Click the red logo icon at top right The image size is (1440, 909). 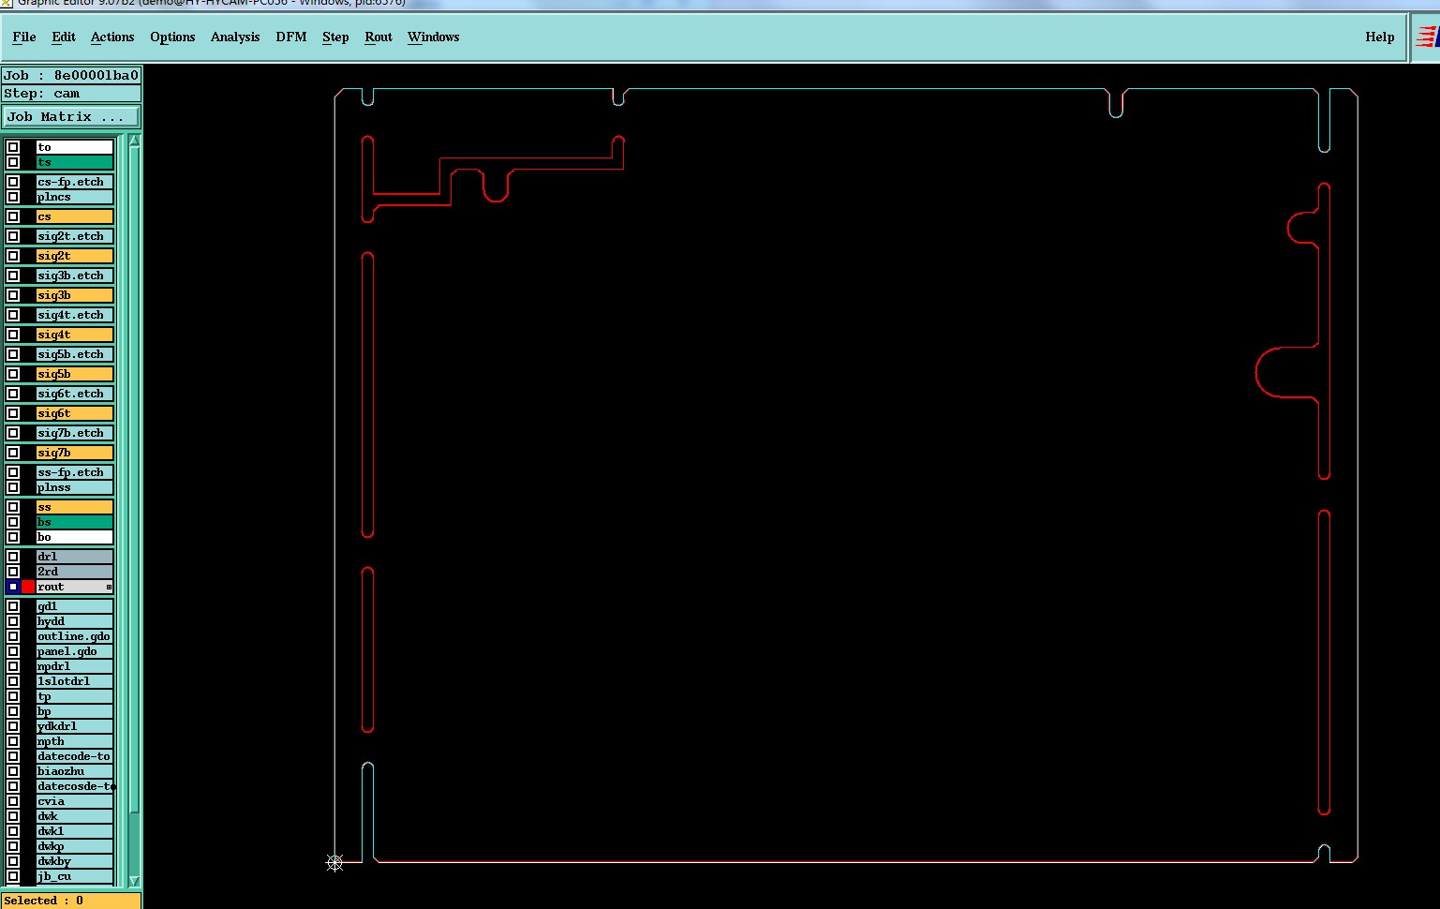[1427, 37]
